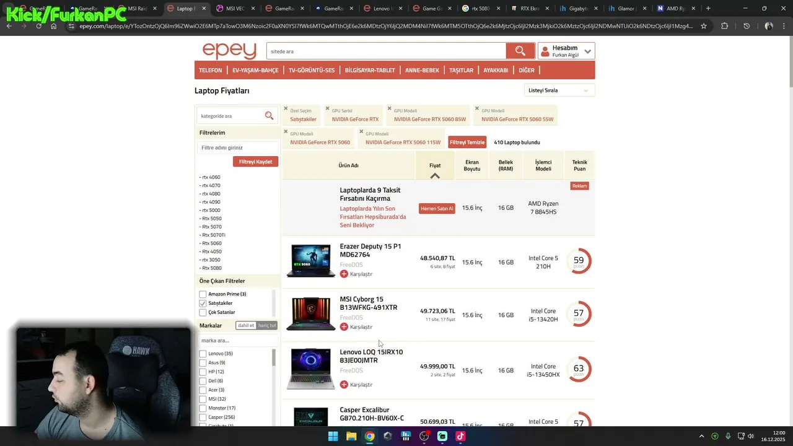793x446 pixels.
Task: Open the BİLGİSAYAR-TABLET category menu
Action: pos(370,70)
